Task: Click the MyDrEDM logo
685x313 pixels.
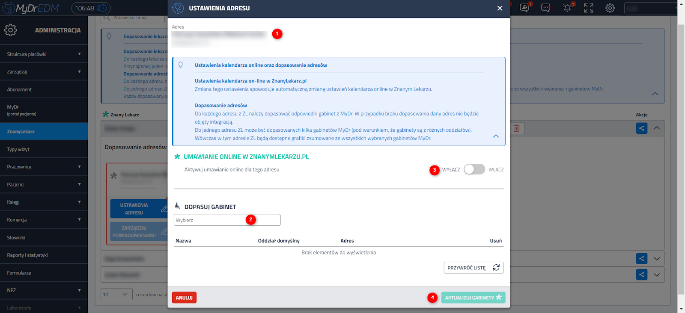Action: coord(30,8)
